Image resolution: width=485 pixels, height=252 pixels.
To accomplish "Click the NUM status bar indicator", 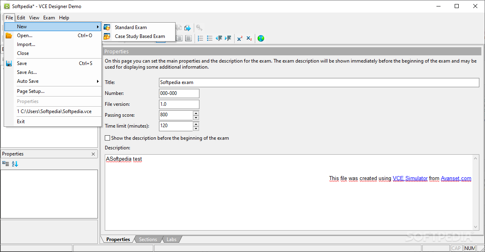I will click(x=470, y=248).
